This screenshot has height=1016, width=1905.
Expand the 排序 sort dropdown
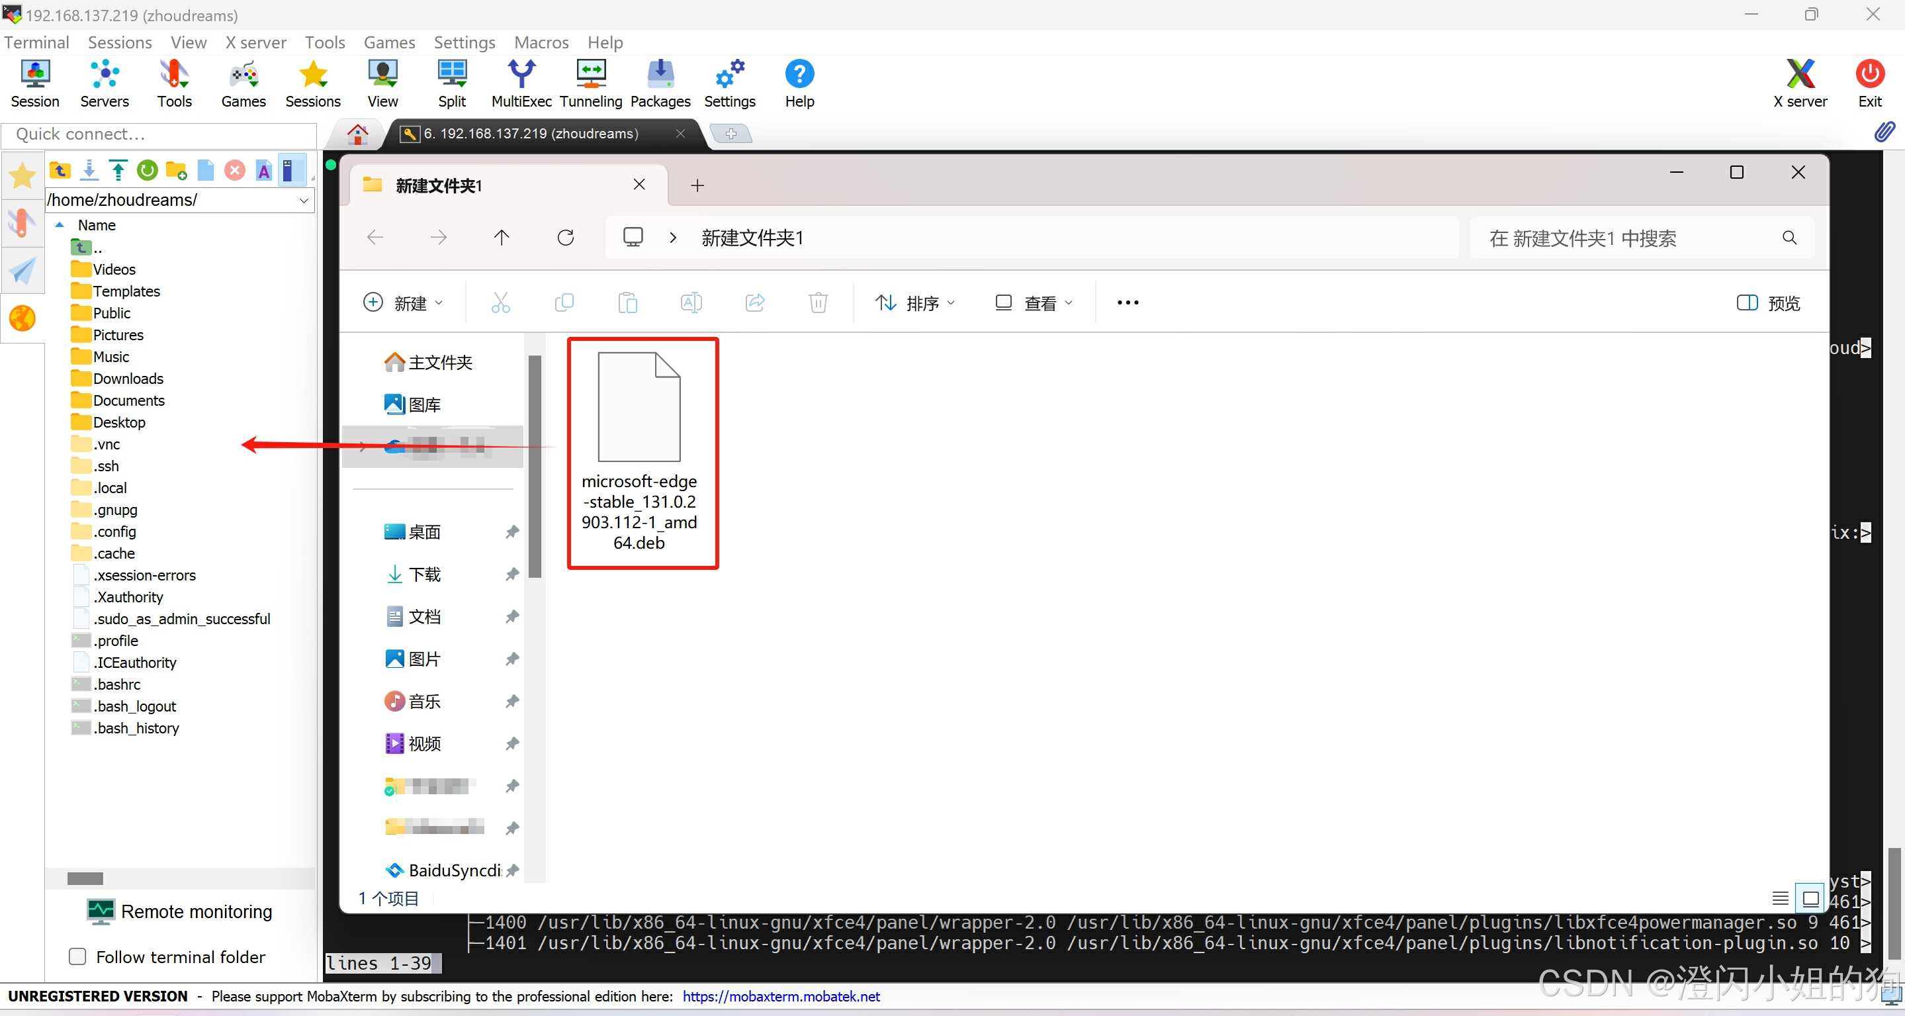[x=915, y=302]
